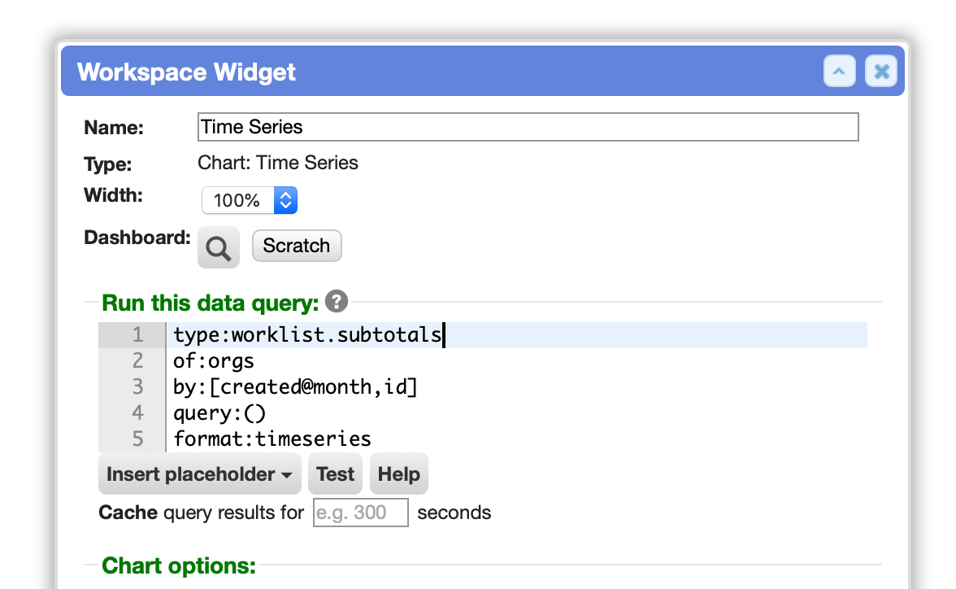
Task: Expand the Insert placeholder menu
Action: (199, 474)
